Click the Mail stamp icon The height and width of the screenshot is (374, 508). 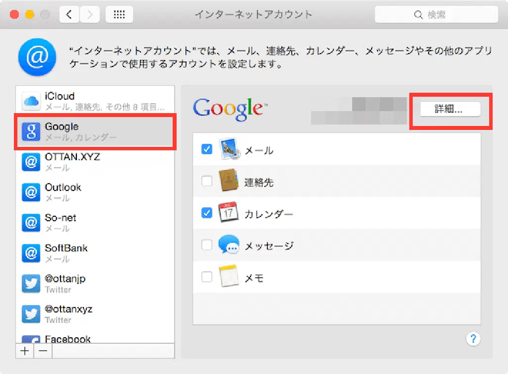tap(229, 149)
